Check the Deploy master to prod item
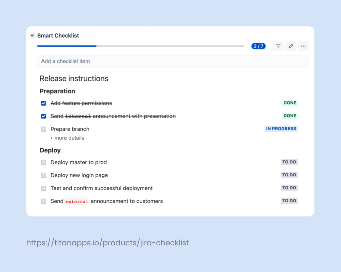This screenshot has height=272, width=341. [43, 162]
